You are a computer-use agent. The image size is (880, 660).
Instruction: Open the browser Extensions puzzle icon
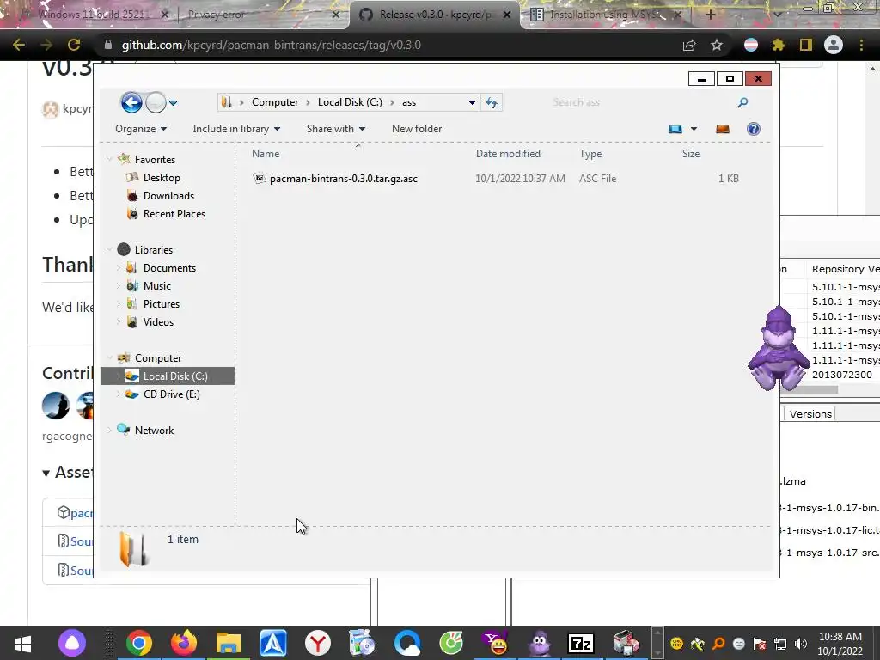pyautogui.click(x=779, y=45)
